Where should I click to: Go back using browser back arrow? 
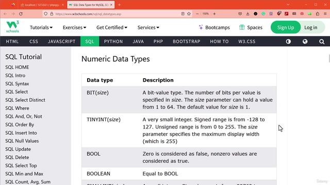pos(5,14)
